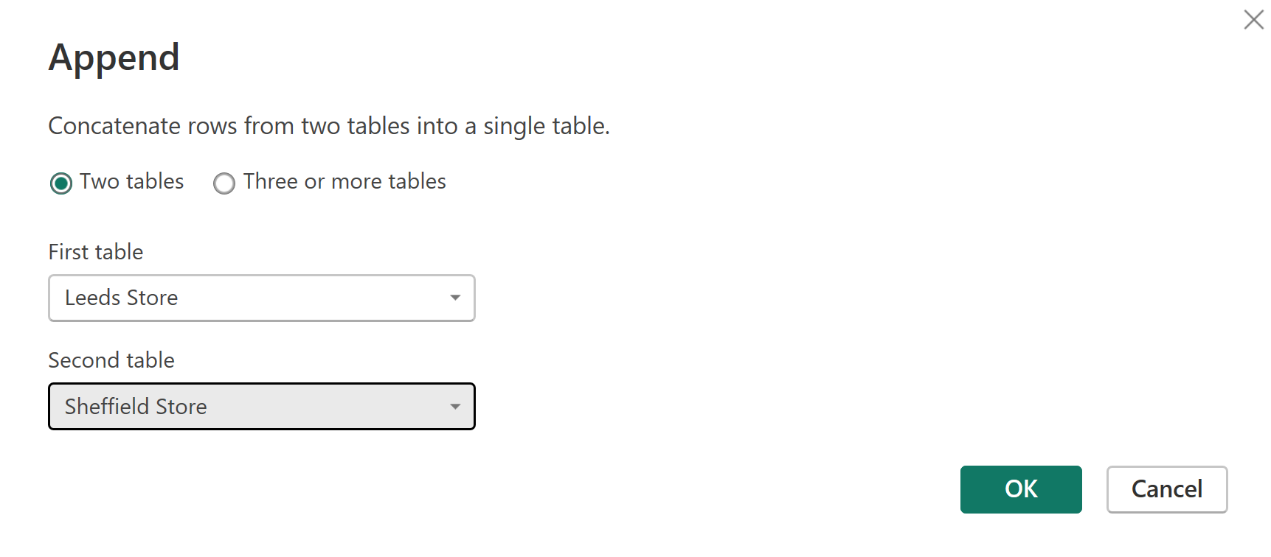The image size is (1271, 557).
Task: Choose the "Three or more tables" option
Action: tap(224, 183)
